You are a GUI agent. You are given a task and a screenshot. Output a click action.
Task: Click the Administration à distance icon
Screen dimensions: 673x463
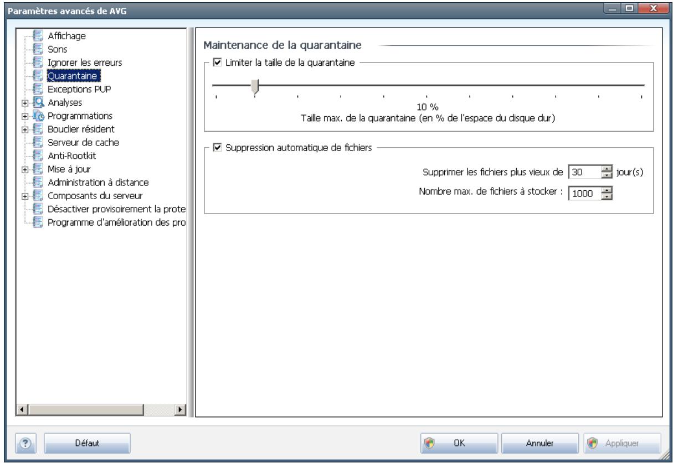click(x=38, y=183)
